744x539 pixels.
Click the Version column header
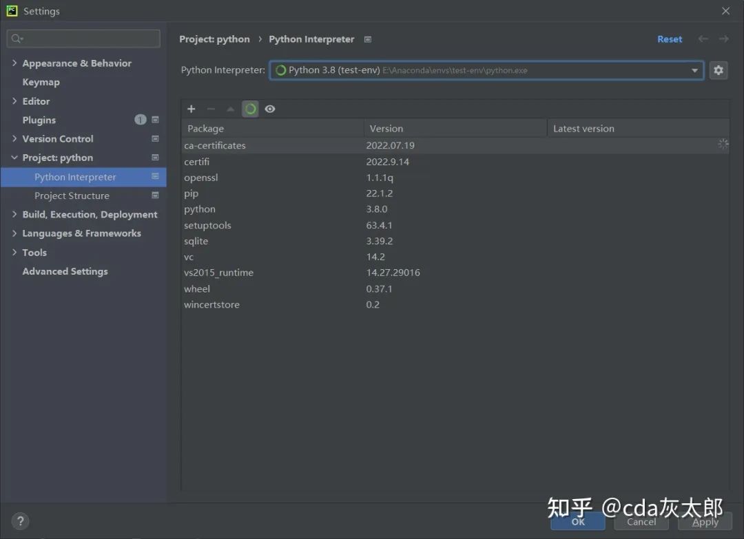pyautogui.click(x=455, y=129)
